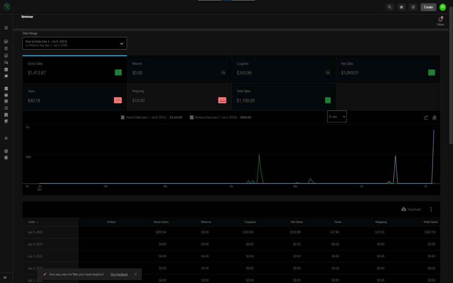Screen dimensions: 453x283
Task: Click the $37.80 taxes cell
Action: pyautogui.click(x=335, y=232)
